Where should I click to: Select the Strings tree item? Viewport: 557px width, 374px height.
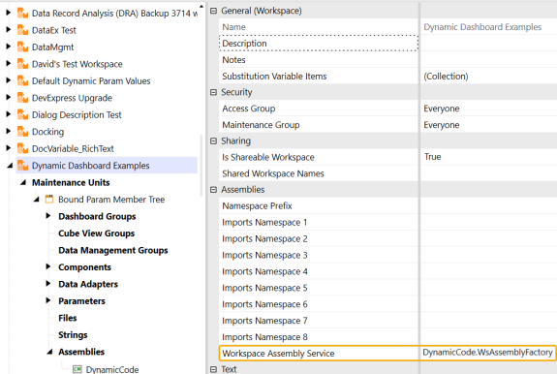(73, 335)
